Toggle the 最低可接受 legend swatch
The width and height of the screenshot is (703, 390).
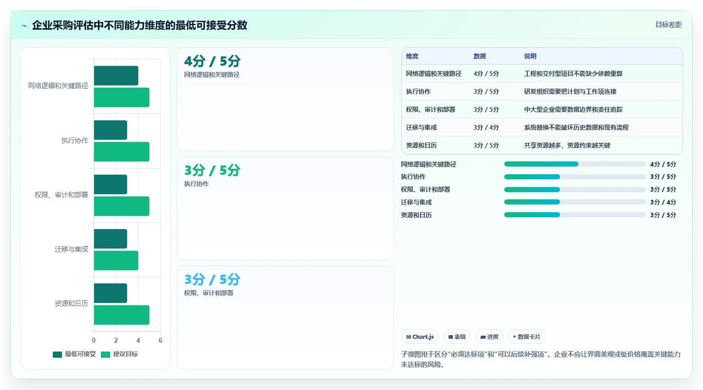57,354
